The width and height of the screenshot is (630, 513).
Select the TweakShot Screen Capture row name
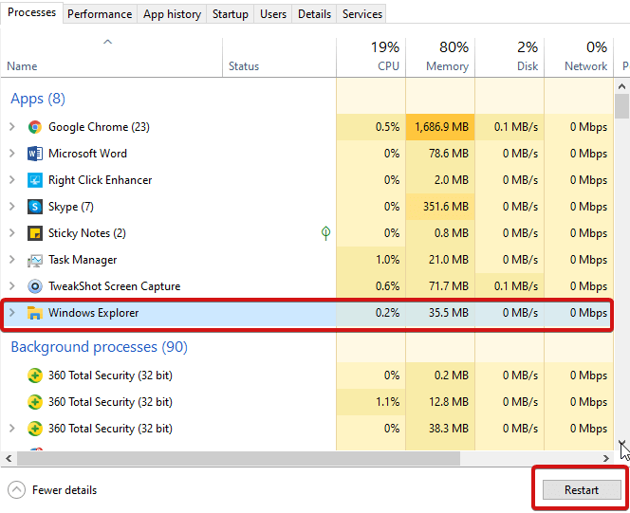point(115,286)
